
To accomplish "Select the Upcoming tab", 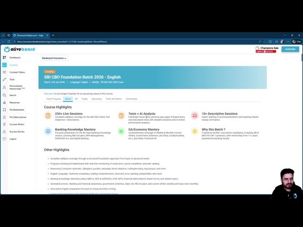I will tap(97, 99).
